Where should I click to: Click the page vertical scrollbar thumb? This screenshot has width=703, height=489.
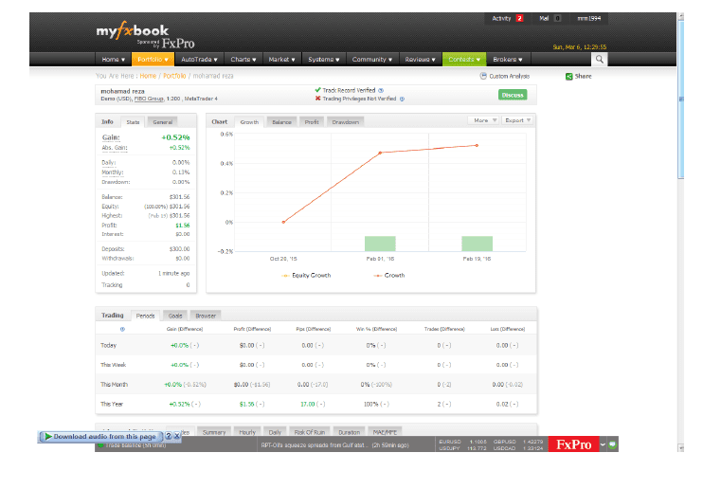click(681, 100)
